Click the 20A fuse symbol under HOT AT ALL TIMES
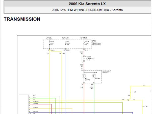Viewport: 152px width, 114px height. 49,43
